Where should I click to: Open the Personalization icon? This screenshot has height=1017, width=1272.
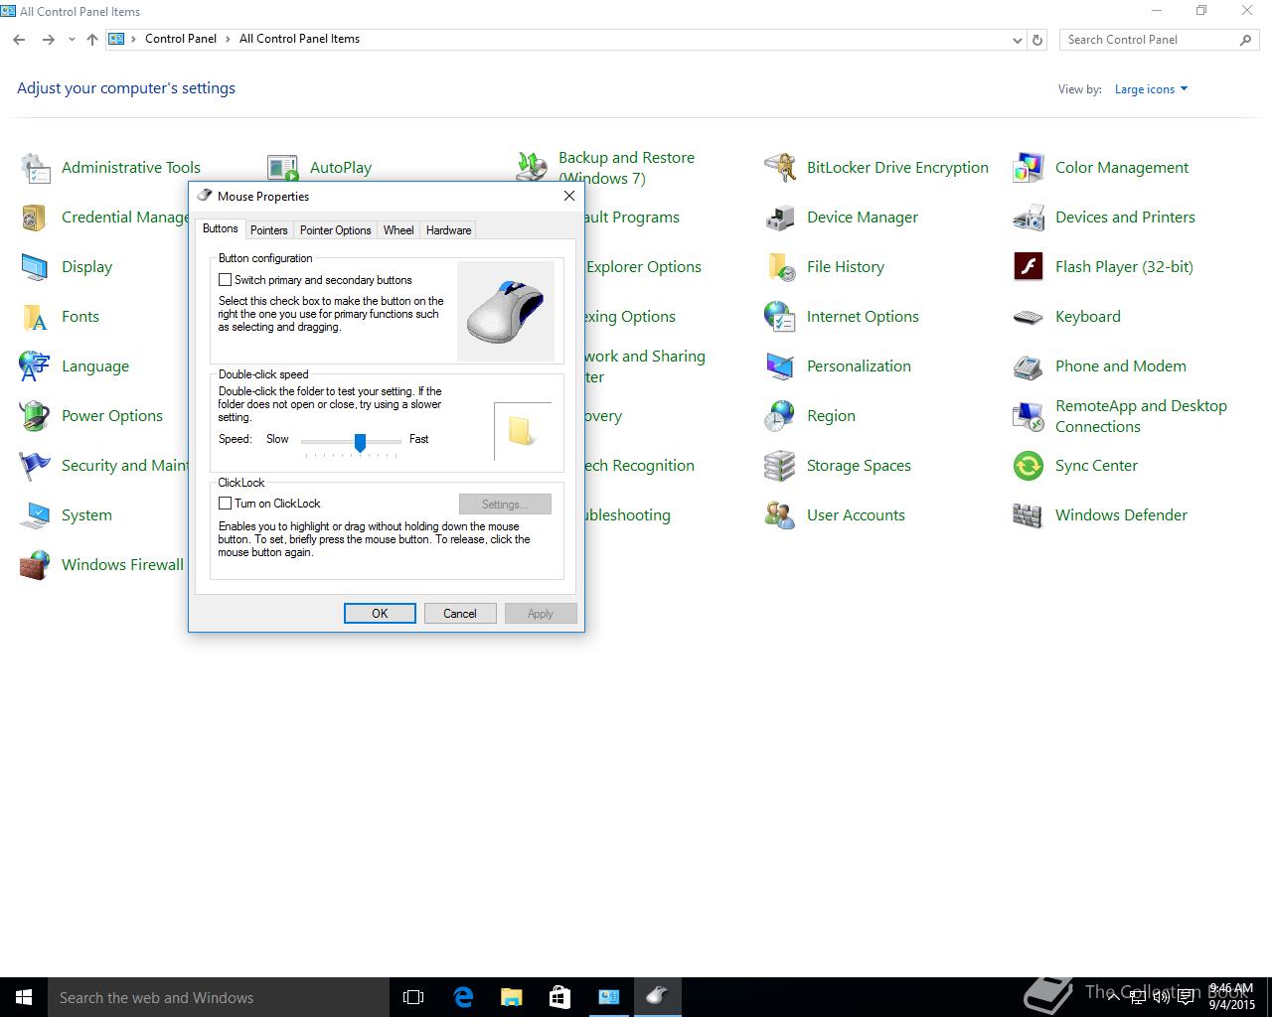pos(780,366)
